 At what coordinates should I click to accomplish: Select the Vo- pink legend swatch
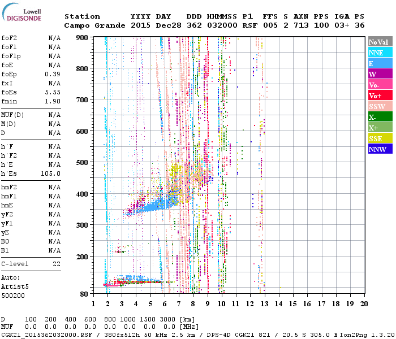tap(380, 85)
